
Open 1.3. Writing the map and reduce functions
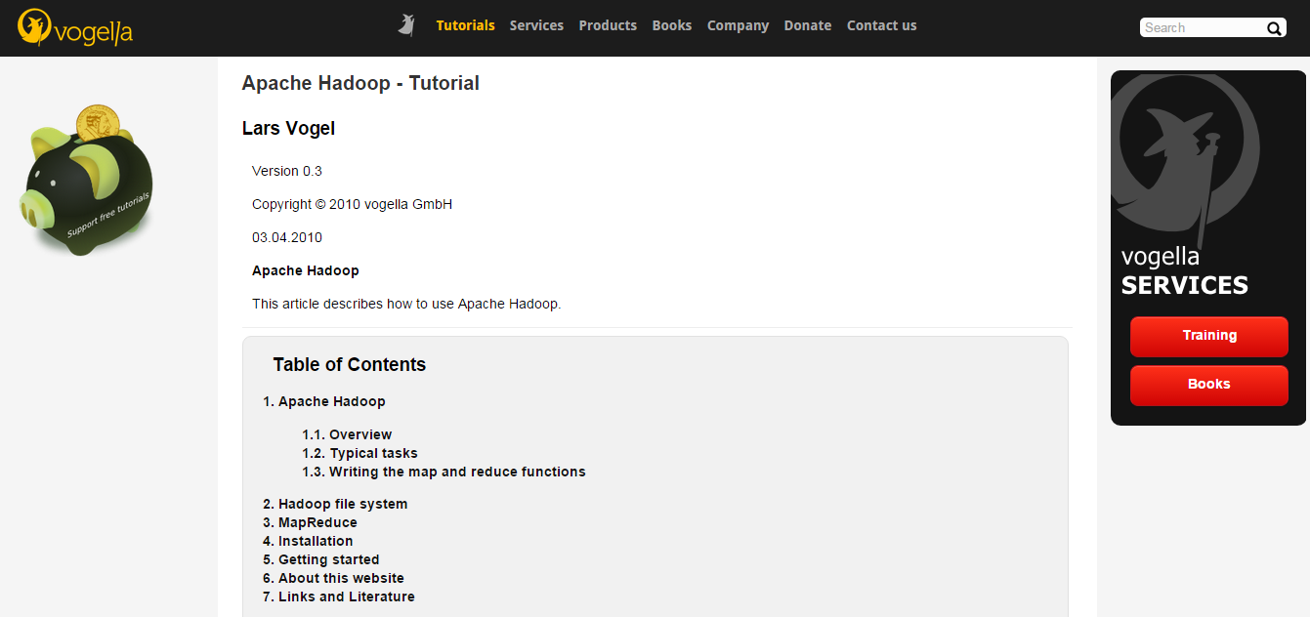444,472
